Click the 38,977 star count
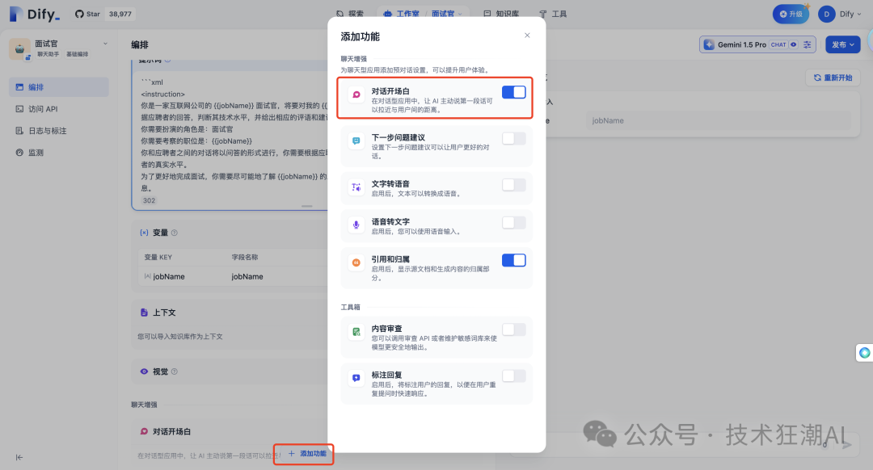This screenshot has width=873, height=470. coord(120,14)
